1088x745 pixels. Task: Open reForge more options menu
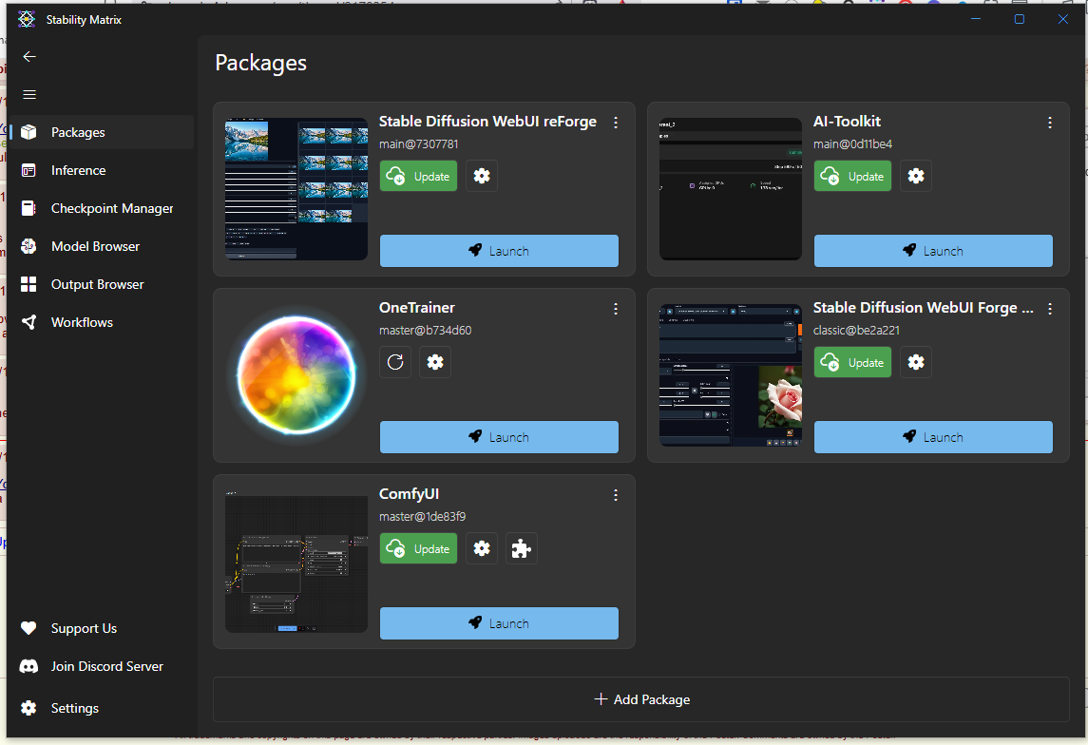point(616,123)
